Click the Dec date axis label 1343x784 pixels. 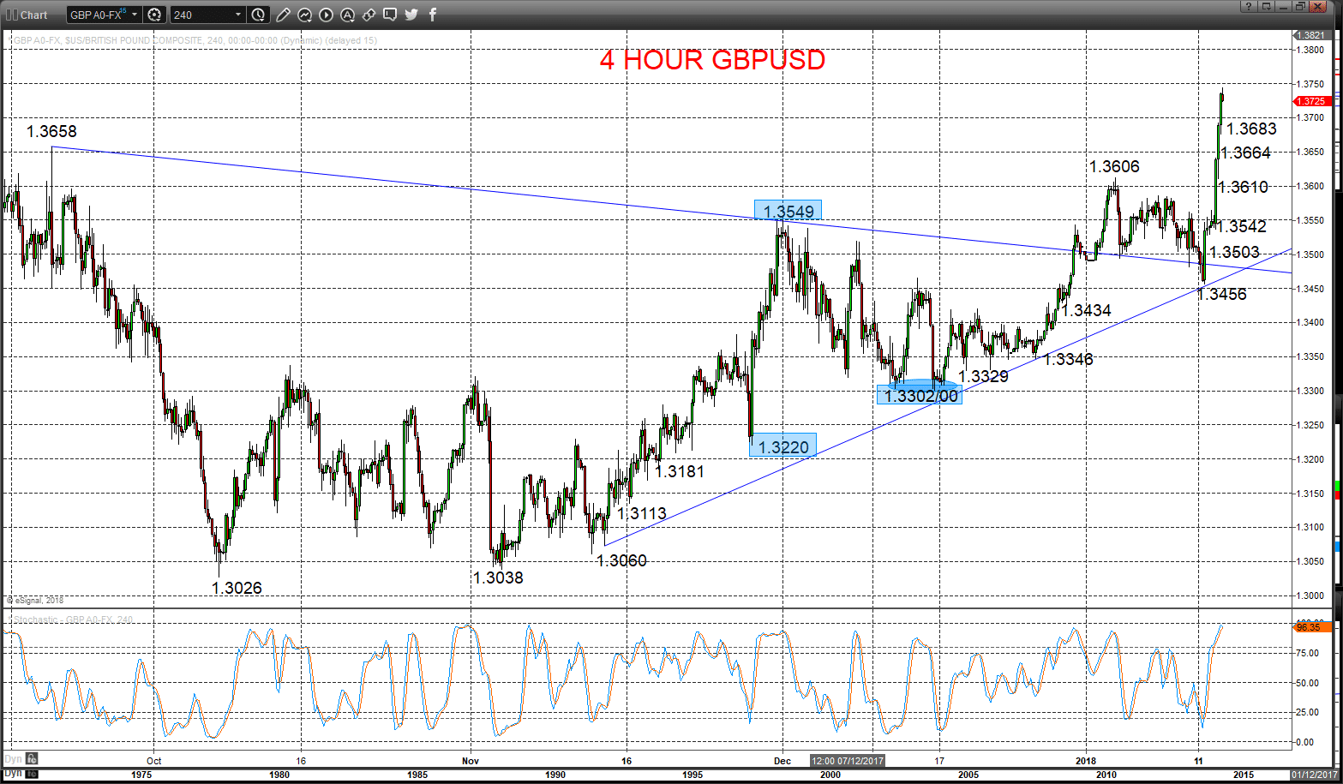[x=782, y=760]
